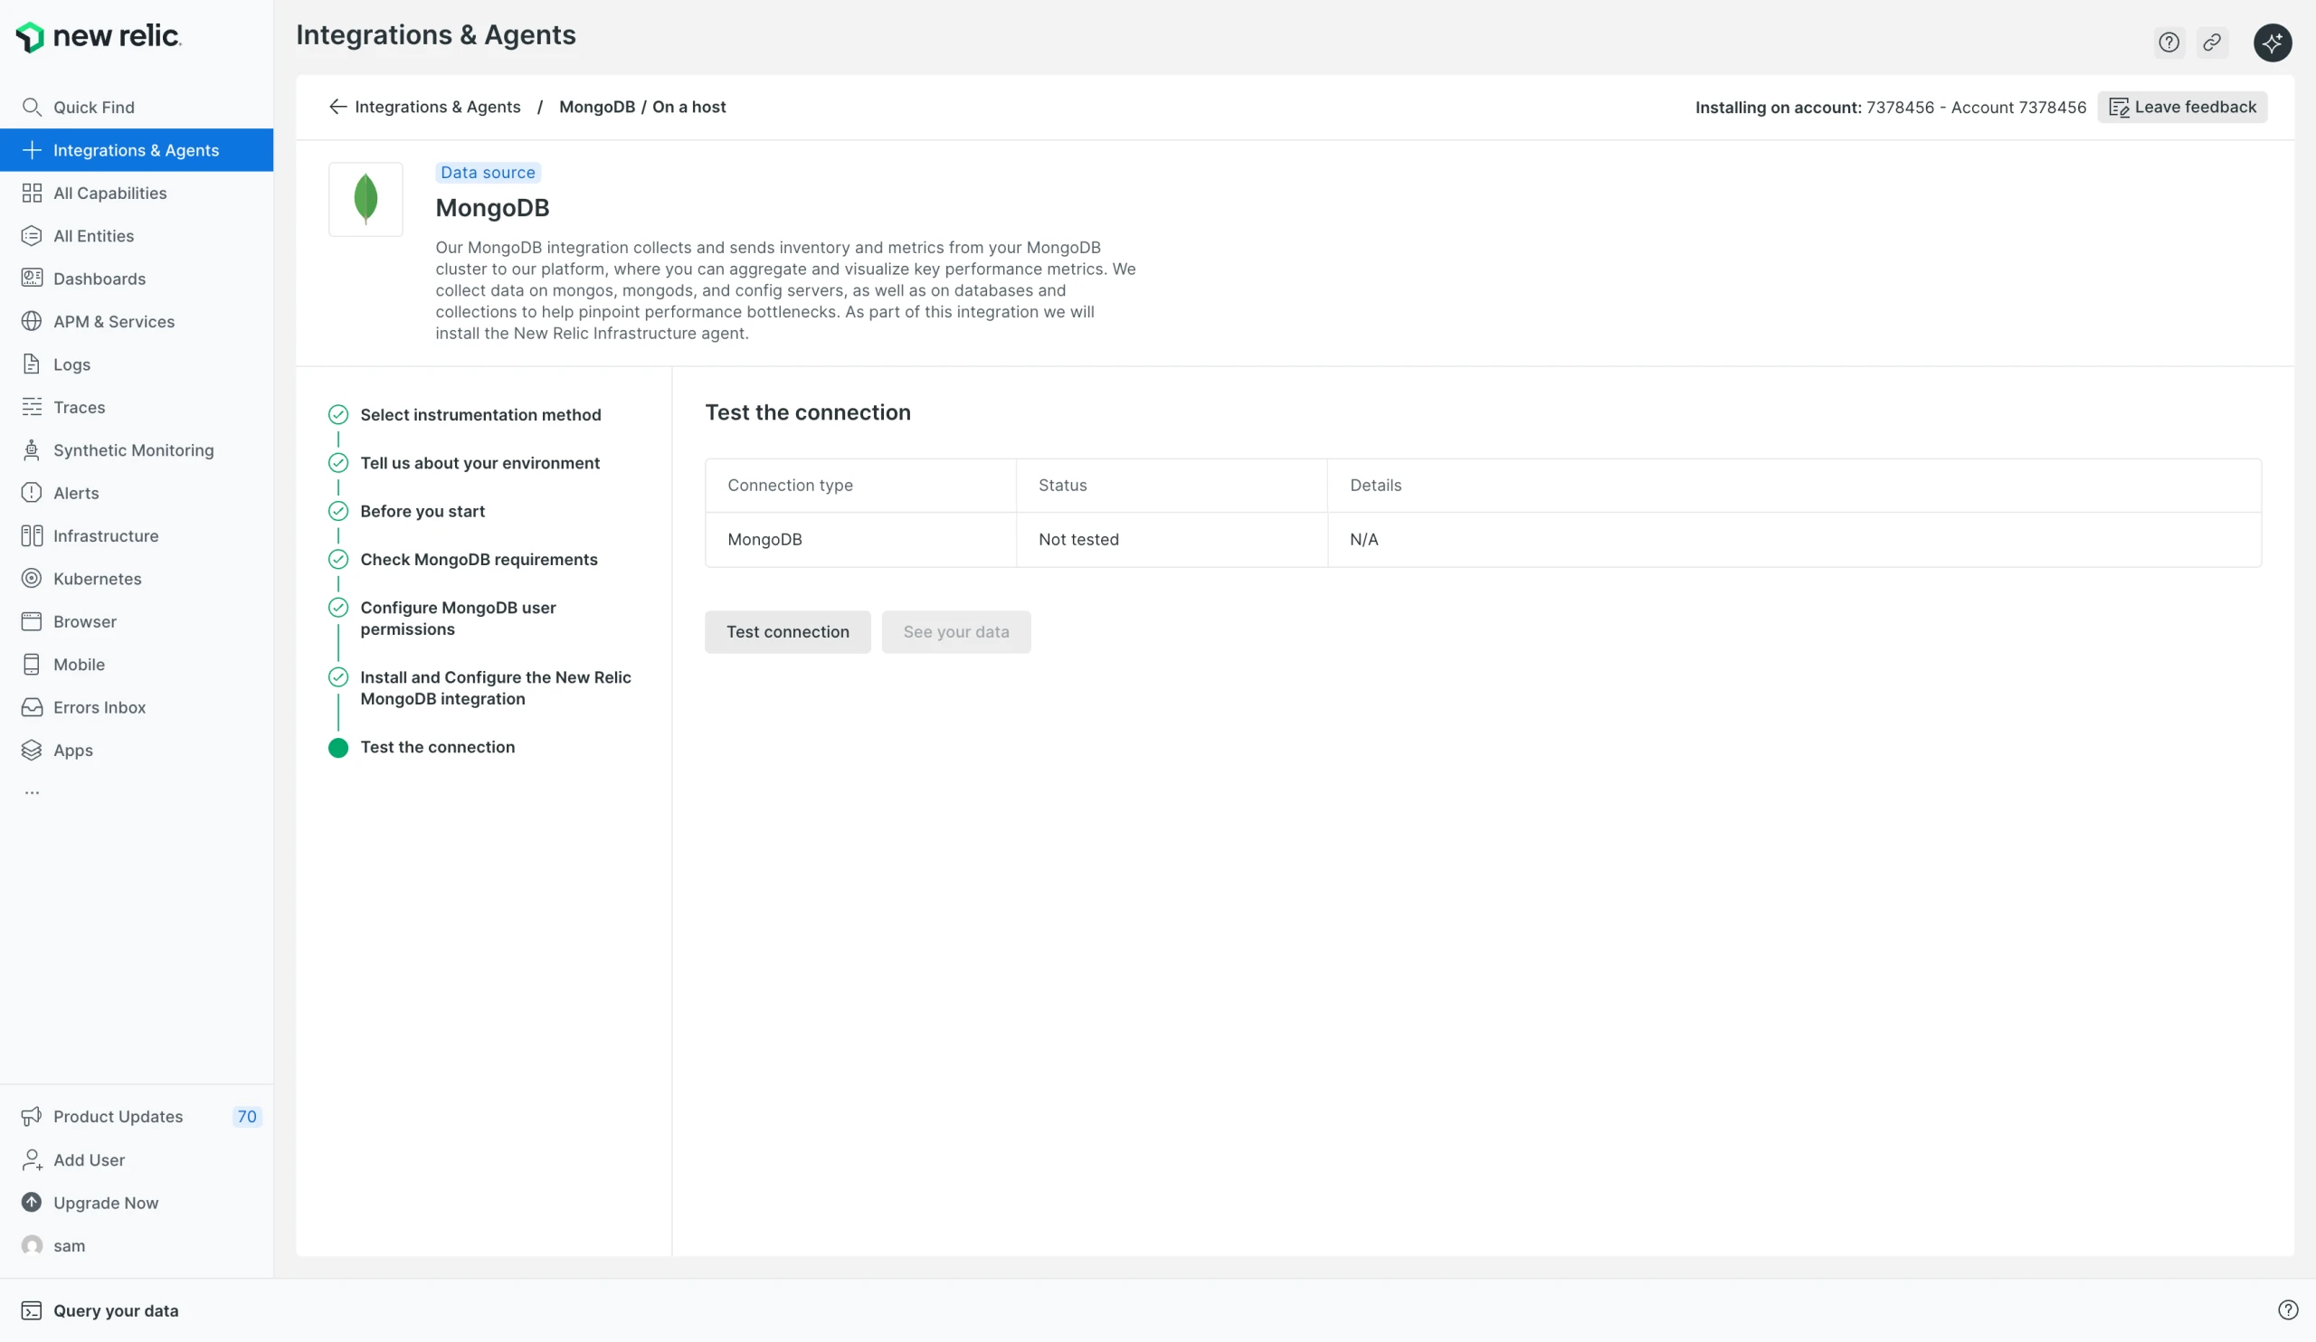
Task: Click the Installing on account text
Action: point(1891,108)
